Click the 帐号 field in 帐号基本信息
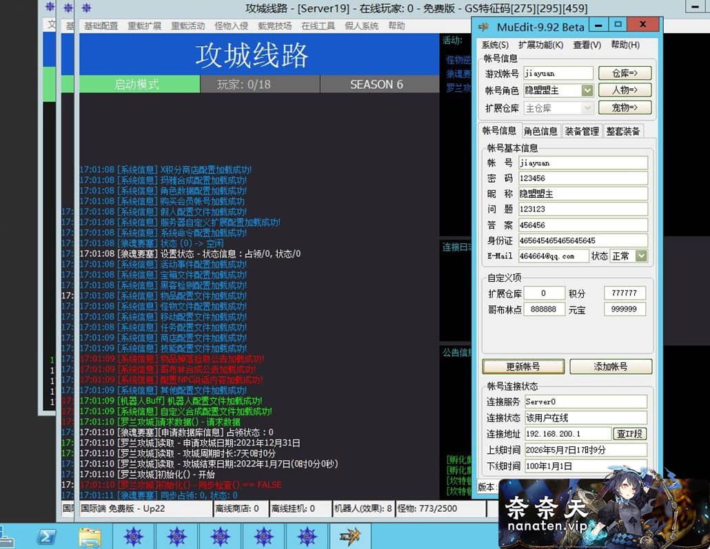Image resolution: width=710 pixels, height=549 pixels. coord(583,163)
